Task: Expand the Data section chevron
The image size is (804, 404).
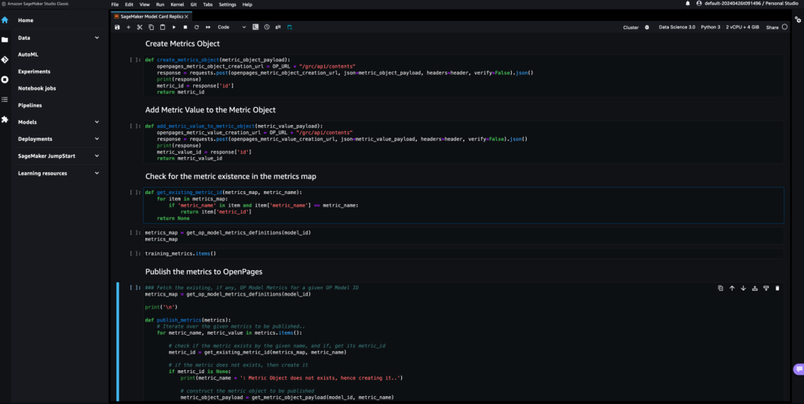Action: 97,38
